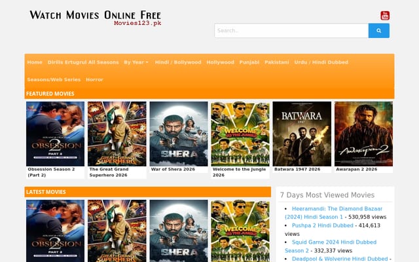Open Hollywood category
Image resolution: width=419 pixels, height=262 pixels.
click(220, 62)
